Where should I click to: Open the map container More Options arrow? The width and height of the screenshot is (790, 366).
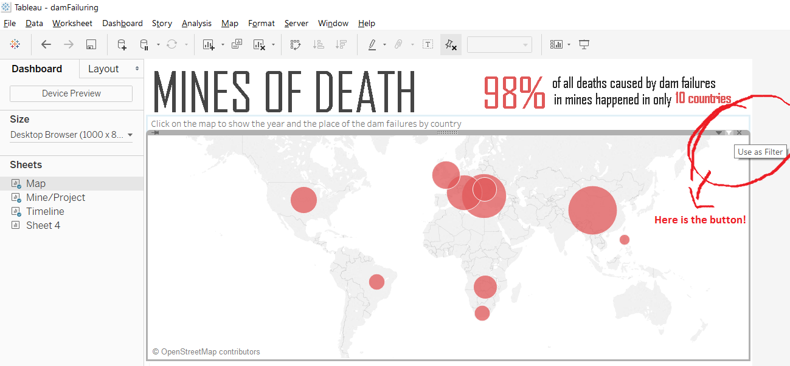pos(719,132)
